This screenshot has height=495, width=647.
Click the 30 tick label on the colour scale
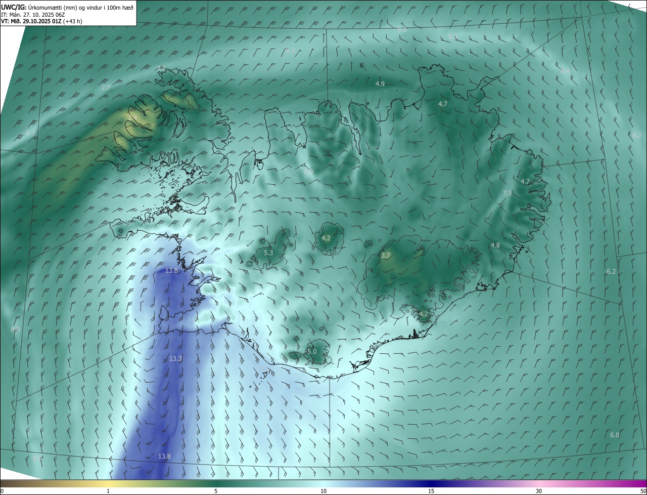point(539,491)
